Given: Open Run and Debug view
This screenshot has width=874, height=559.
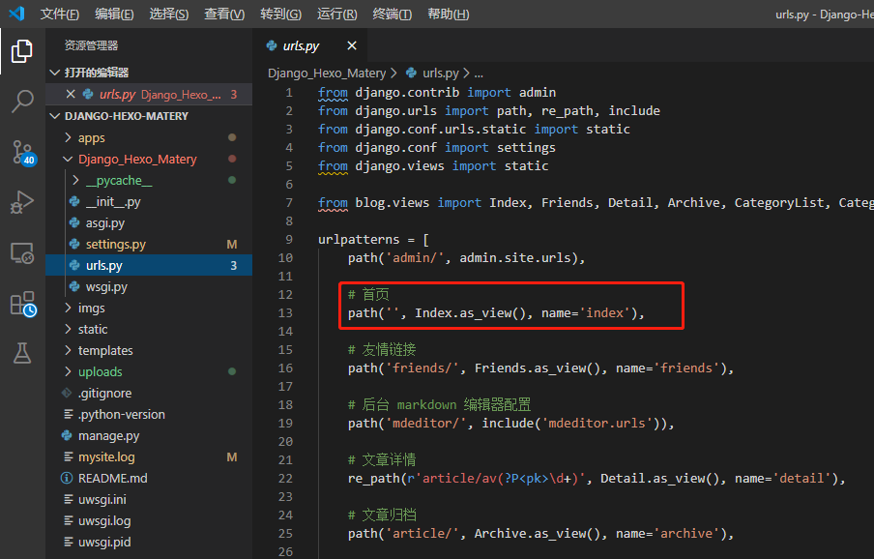Looking at the screenshot, I should (x=22, y=202).
